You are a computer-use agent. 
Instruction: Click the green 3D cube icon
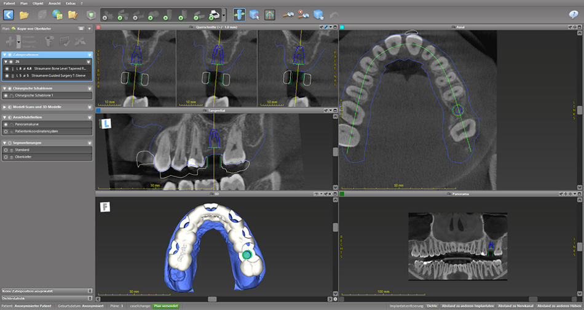(91, 15)
